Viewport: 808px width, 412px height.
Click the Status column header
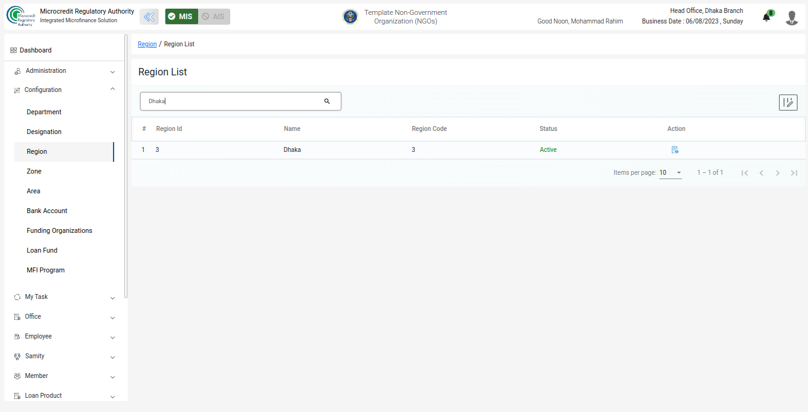tap(548, 128)
